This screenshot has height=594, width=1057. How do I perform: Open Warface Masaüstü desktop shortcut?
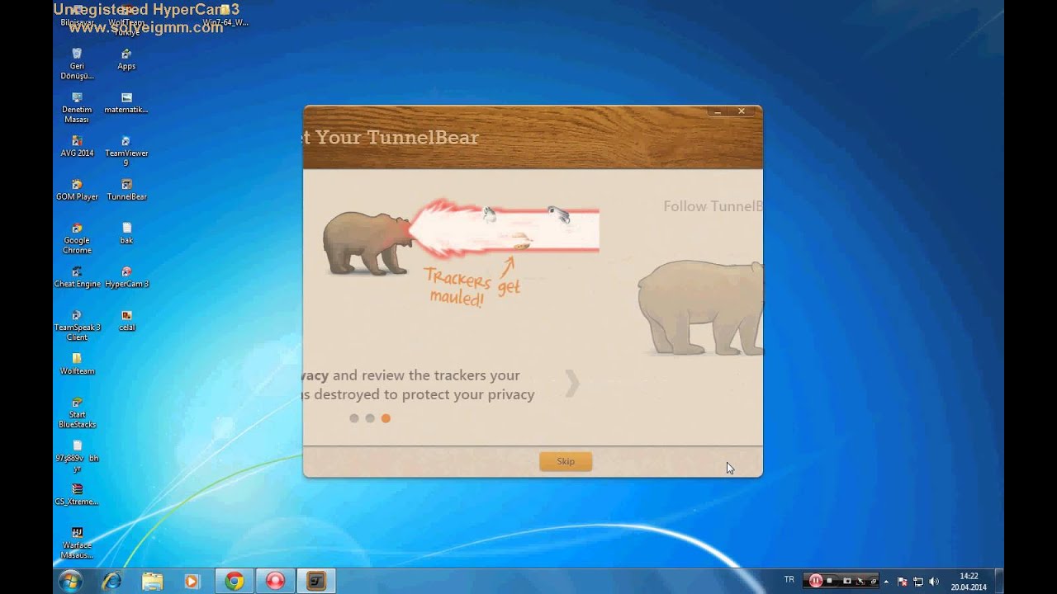(77, 543)
